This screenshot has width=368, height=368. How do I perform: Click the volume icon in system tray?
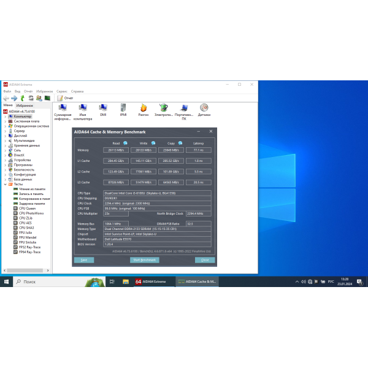click(x=304, y=282)
